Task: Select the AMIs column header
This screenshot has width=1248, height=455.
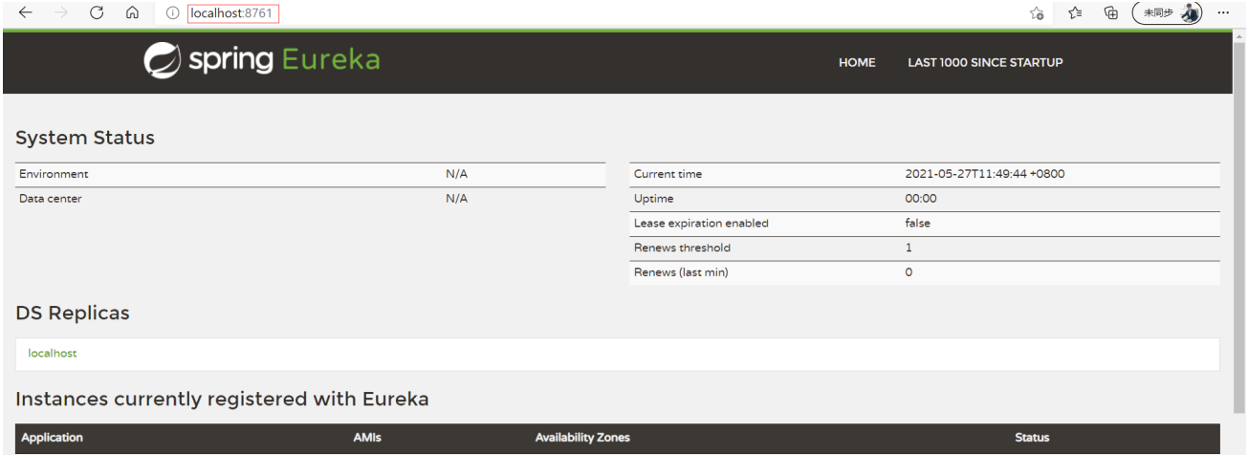Action: [x=368, y=438]
